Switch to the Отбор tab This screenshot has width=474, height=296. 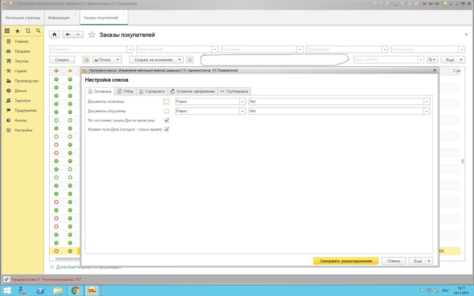click(x=126, y=91)
